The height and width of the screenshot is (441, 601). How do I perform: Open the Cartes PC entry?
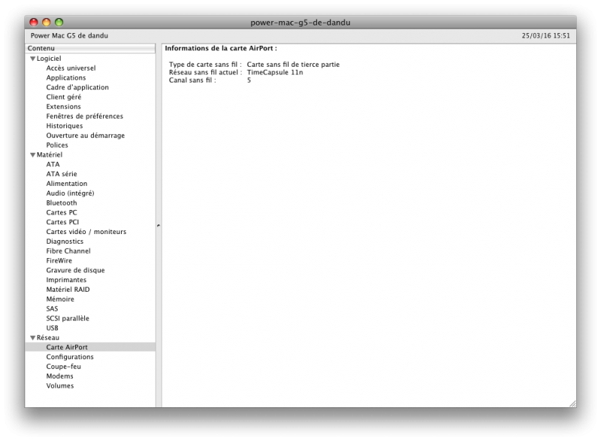(62, 212)
